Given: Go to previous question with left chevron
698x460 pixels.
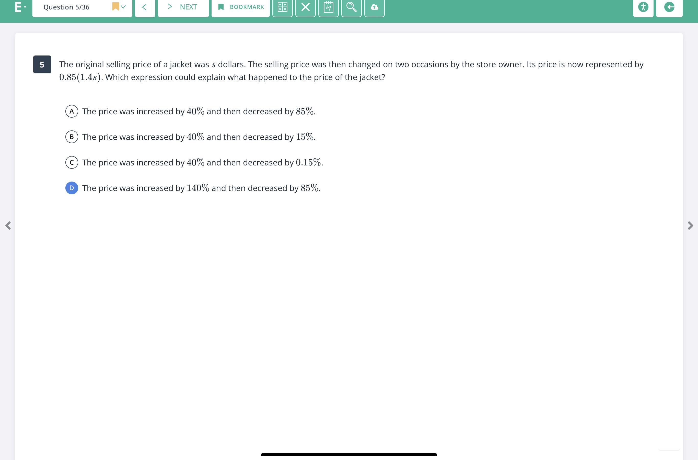Looking at the screenshot, I should pos(145,7).
